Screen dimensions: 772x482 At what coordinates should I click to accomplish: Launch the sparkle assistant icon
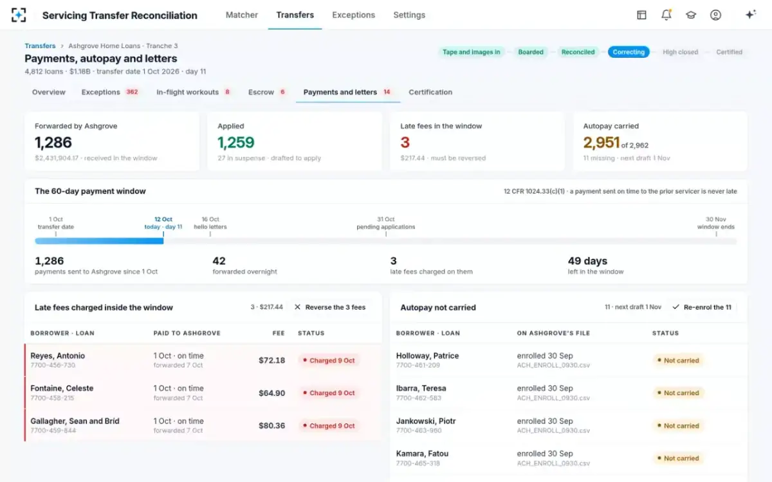(750, 15)
